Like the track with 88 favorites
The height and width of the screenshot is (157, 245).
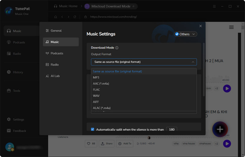pos(91,144)
